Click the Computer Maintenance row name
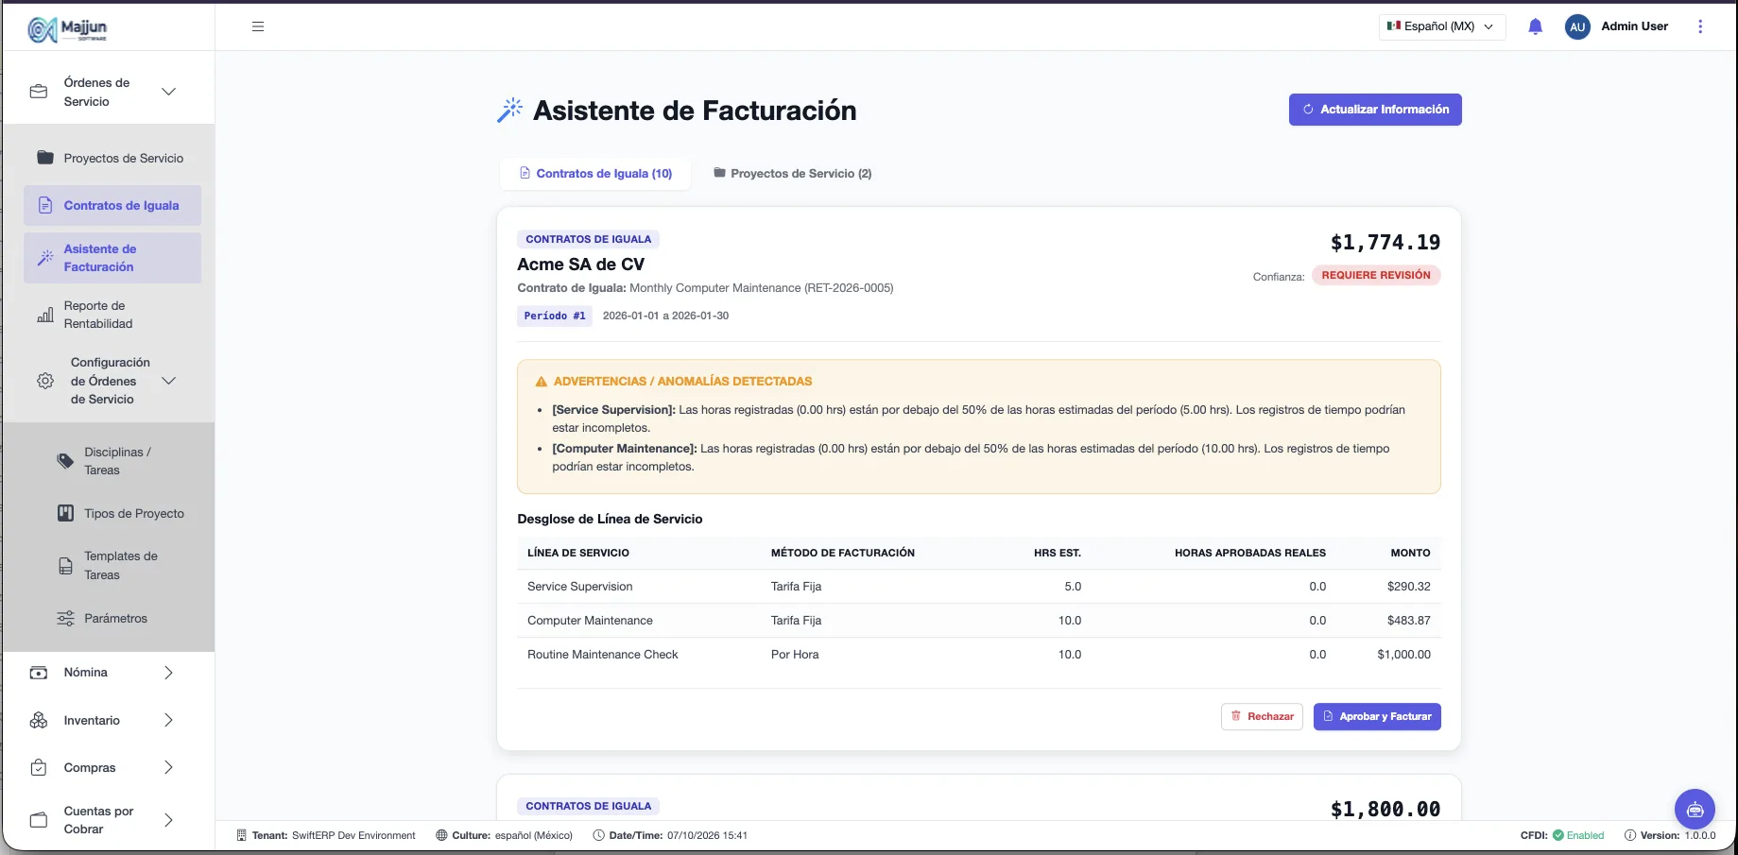The width and height of the screenshot is (1738, 855). (590, 621)
